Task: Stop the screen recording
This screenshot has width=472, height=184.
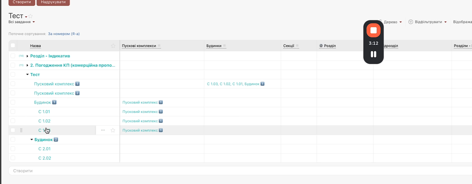Action: point(373,30)
